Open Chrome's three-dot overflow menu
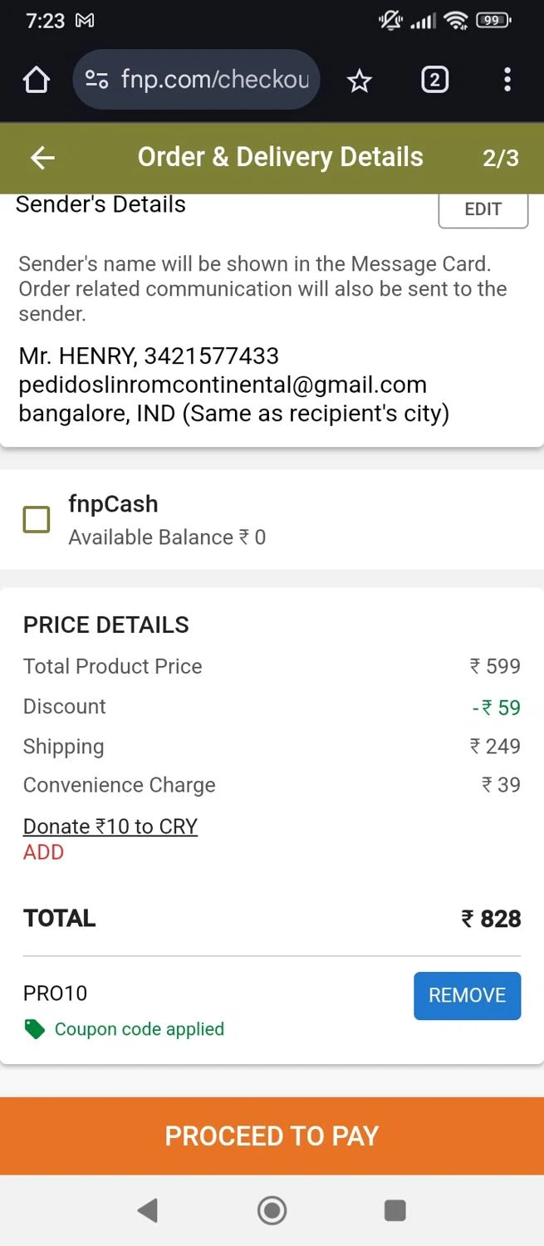544x1246 pixels. click(507, 80)
